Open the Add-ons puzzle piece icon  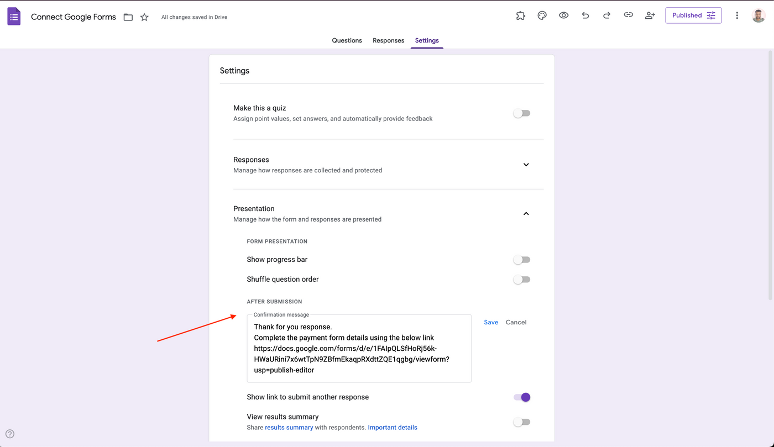click(520, 15)
